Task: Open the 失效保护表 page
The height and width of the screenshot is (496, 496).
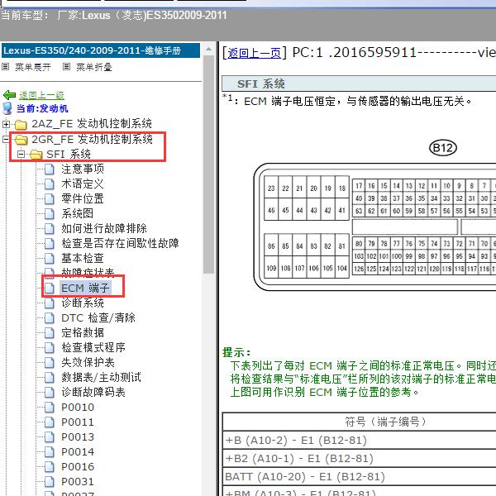Action: 88,362
